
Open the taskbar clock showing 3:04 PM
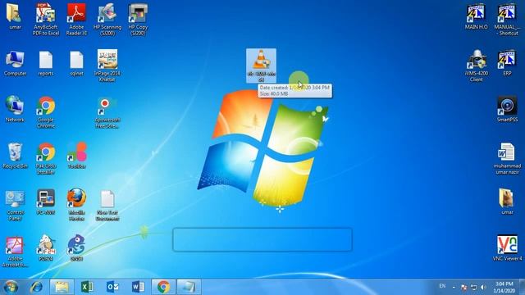coord(504,288)
